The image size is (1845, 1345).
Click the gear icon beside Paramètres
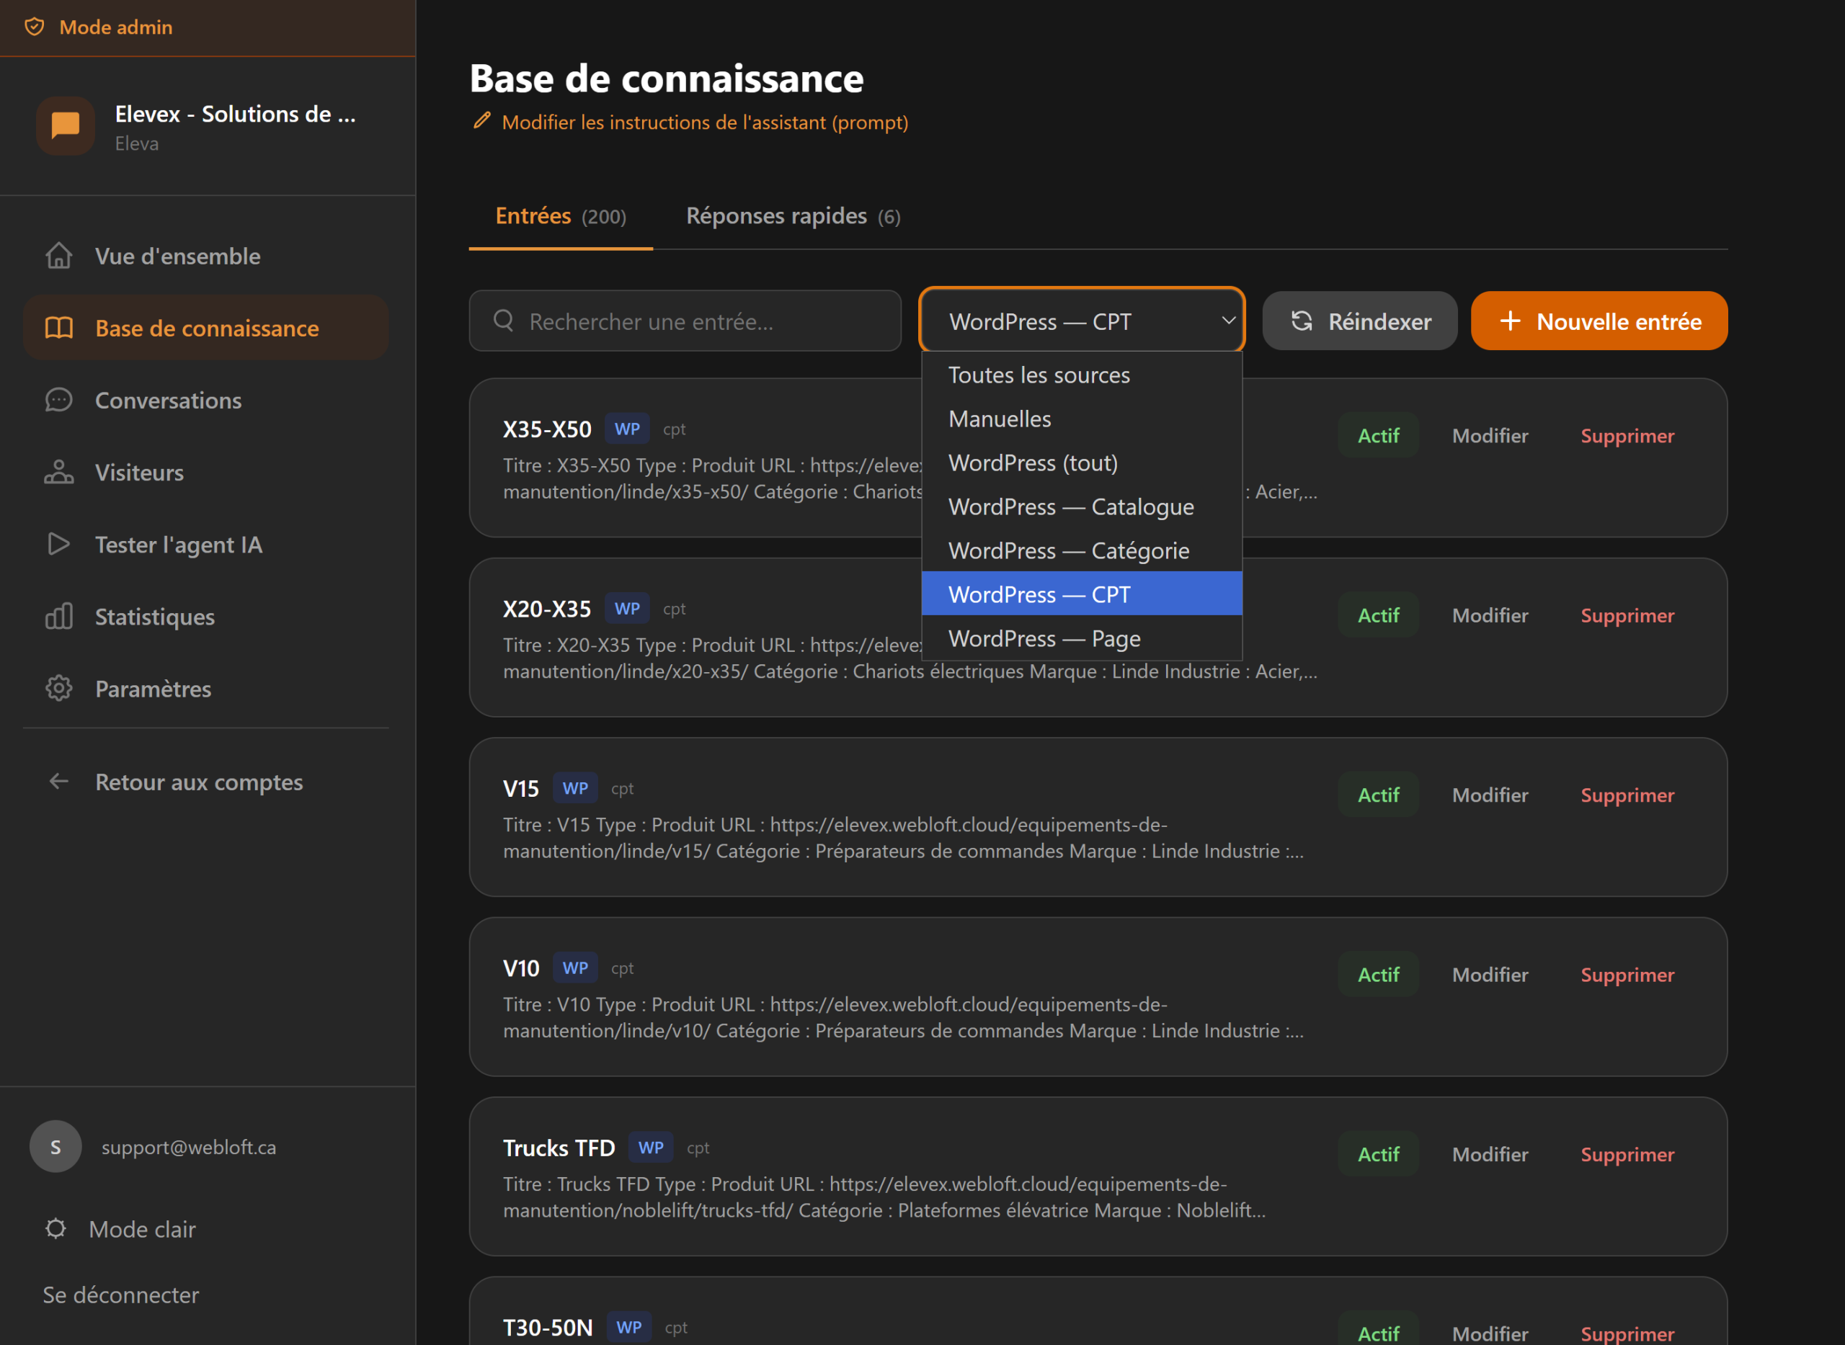click(x=58, y=688)
